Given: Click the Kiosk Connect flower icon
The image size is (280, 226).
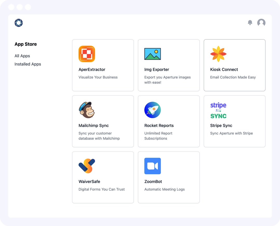Looking at the screenshot, I should tap(218, 54).
